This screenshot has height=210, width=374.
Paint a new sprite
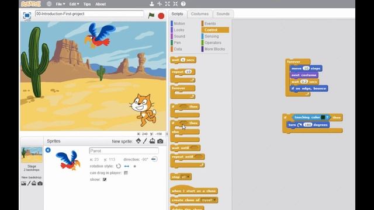[145, 141]
